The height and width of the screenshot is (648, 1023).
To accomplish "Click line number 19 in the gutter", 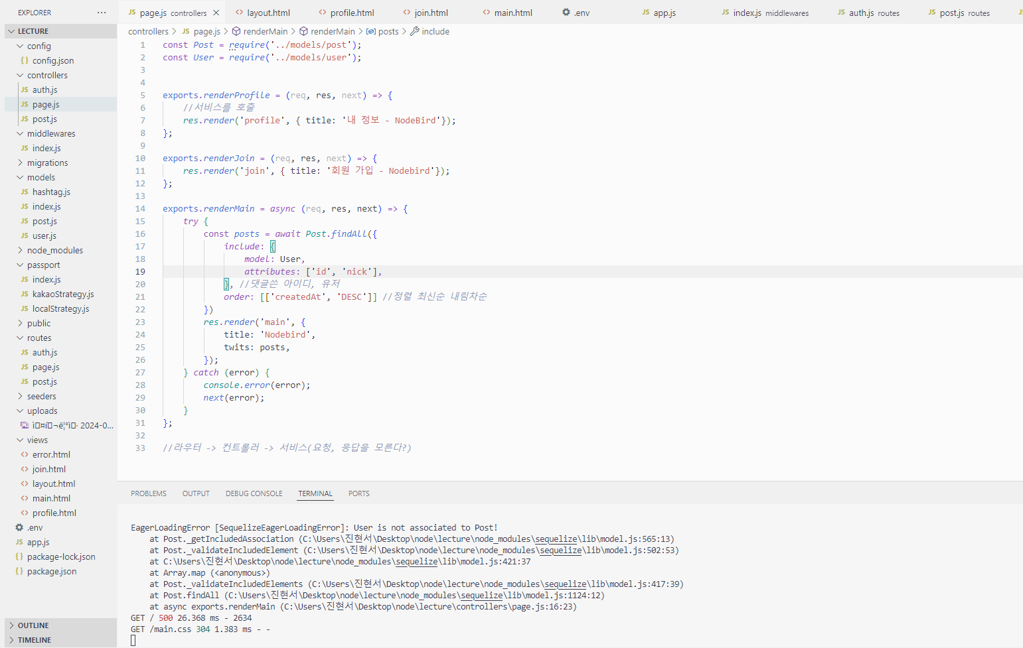I will (140, 271).
